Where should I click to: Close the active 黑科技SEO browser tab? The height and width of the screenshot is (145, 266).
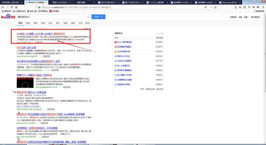pyautogui.click(x=46, y=3)
